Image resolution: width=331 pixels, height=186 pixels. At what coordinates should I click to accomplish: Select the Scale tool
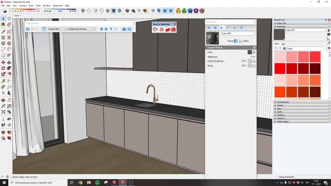click(x=3, y=74)
